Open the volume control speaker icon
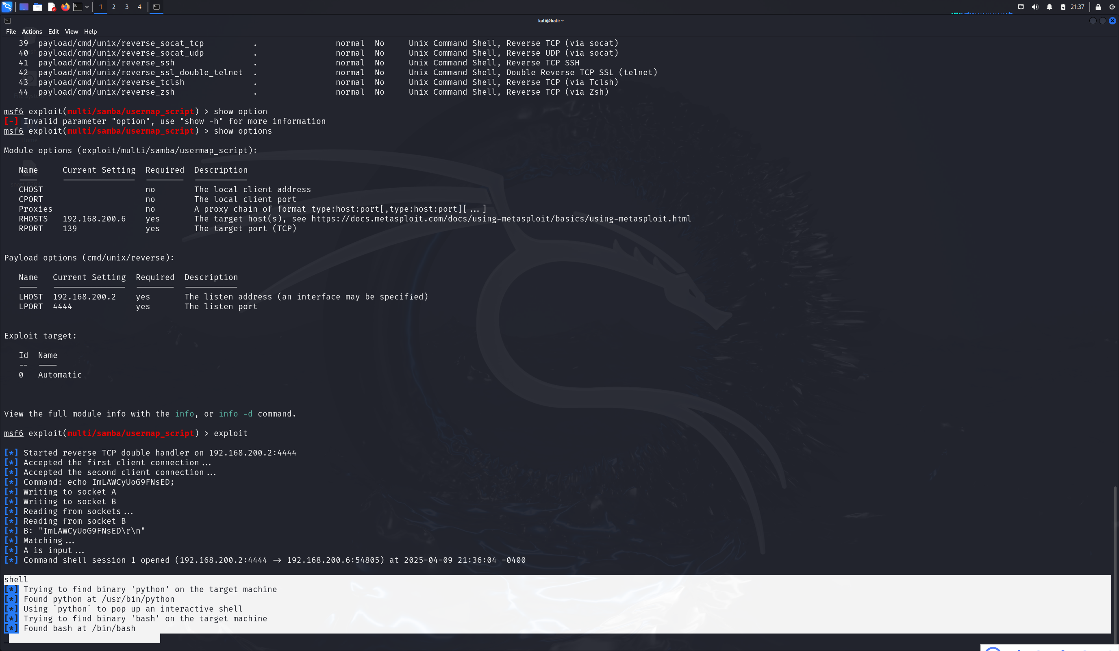The image size is (1119, 651). pyautogui.click(x=1034, y=7)
